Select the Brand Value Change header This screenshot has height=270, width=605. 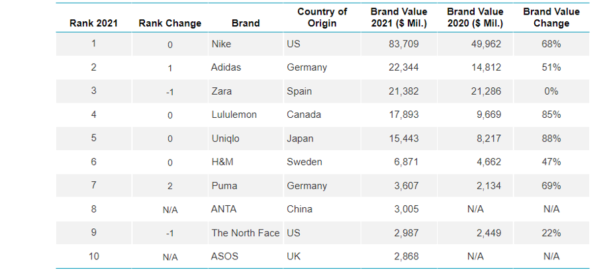(x=551, y=18)
